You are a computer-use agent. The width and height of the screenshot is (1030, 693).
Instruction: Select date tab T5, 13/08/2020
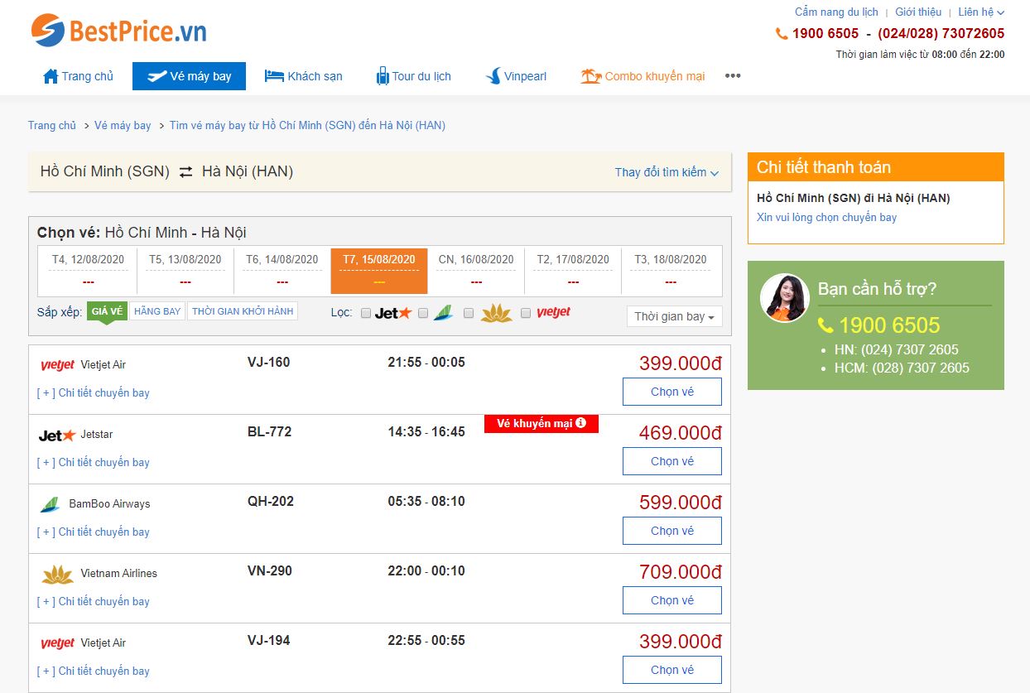pyautogui.click(x=185, y=271)
